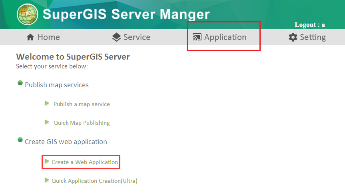Image resolution: width=345 pixels, height=194 pixels.
Task: Click the Home house icon
Action: (30, 37)
